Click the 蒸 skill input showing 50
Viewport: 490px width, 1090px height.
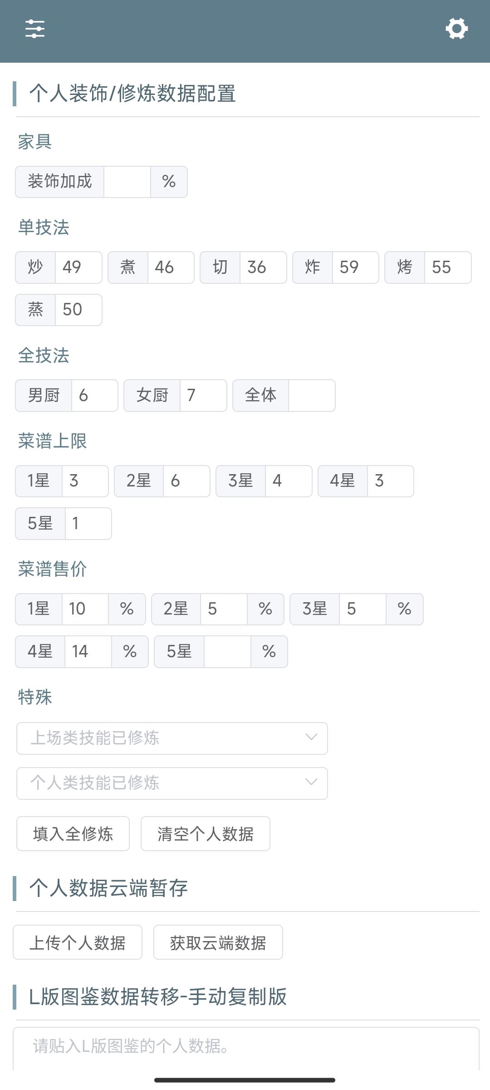(78, 310)
